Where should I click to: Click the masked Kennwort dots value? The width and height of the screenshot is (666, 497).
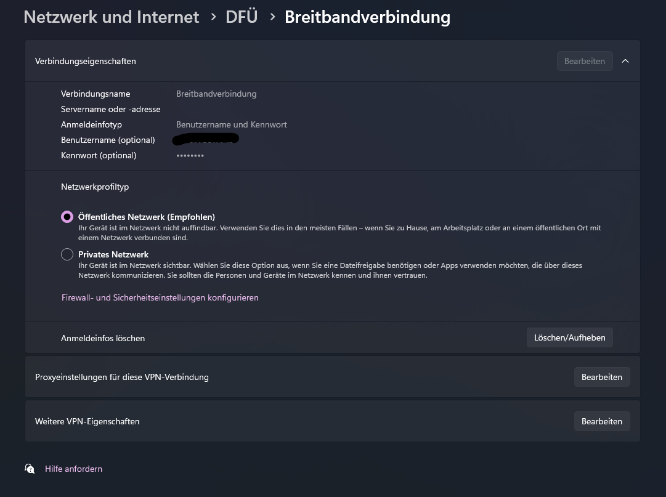[x=190, y=156]
